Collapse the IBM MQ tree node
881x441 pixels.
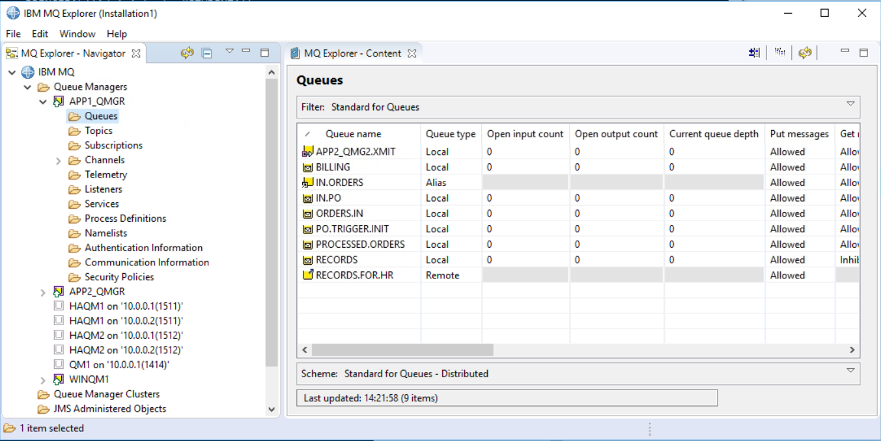12,72
